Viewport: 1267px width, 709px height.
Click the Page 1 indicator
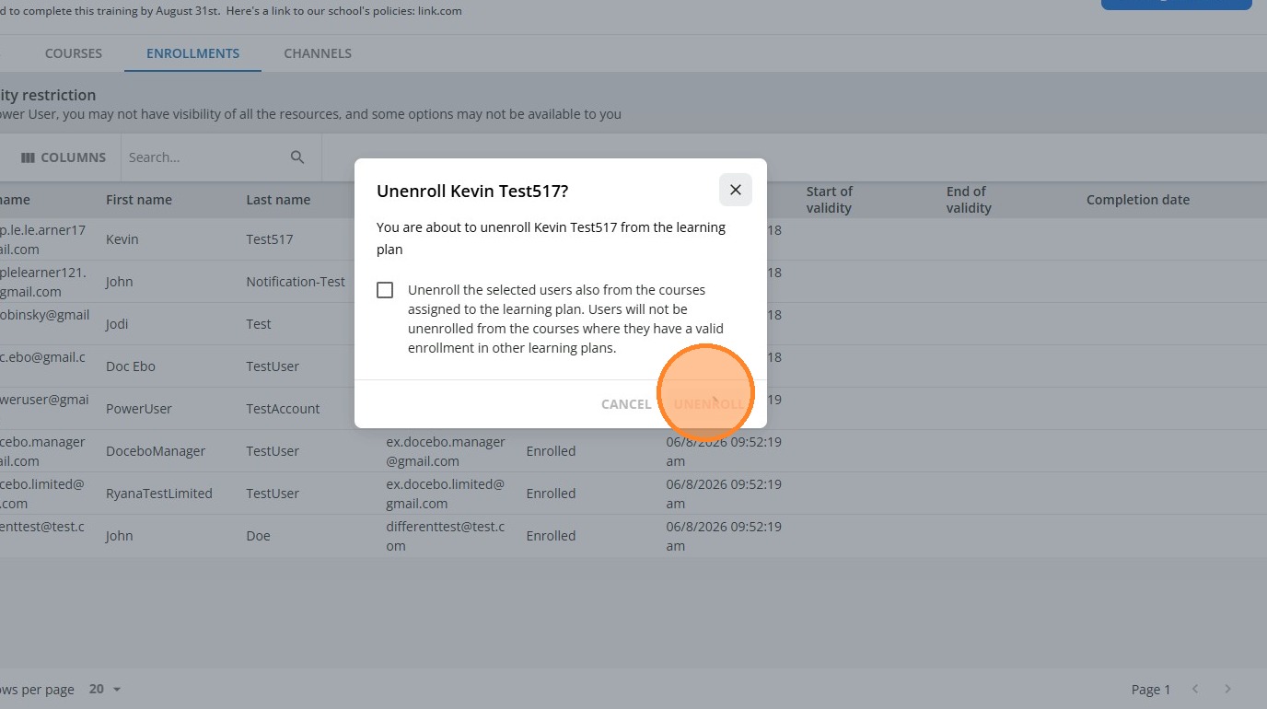[1151, 689]
